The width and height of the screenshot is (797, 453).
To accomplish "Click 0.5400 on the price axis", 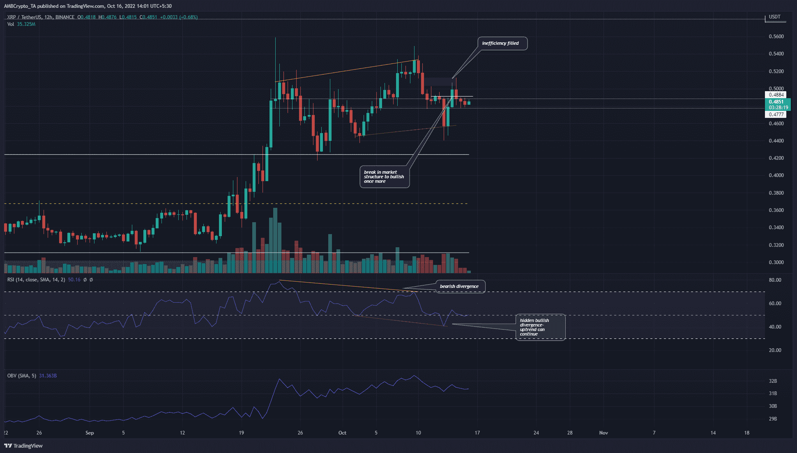I will pyautogui.click(x=776, y=54).
